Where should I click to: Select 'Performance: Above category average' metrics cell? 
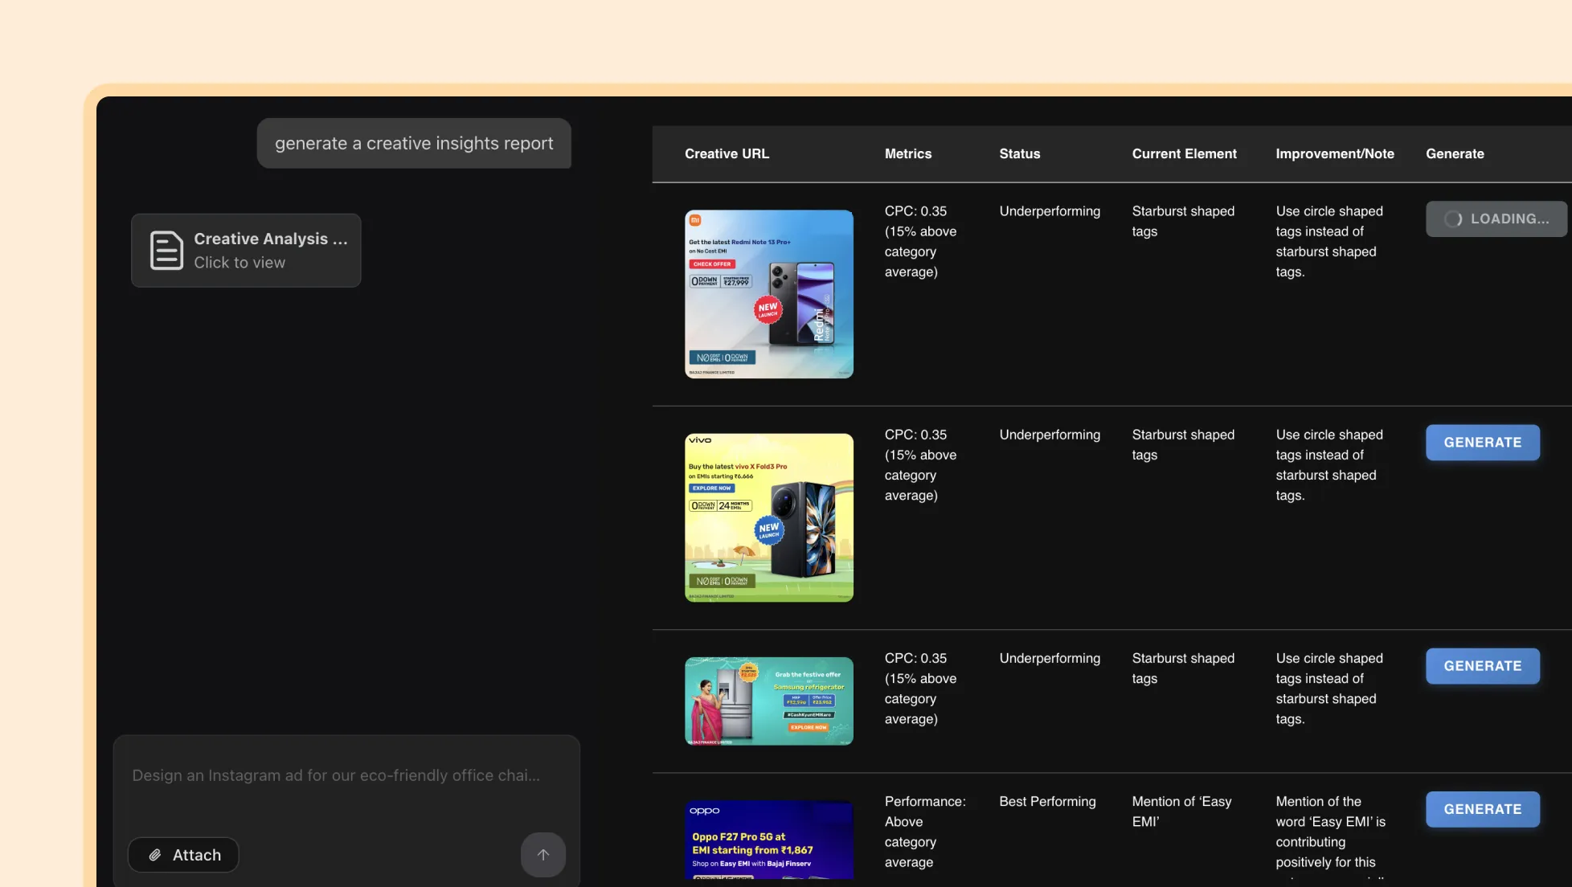tap(925, 832)
